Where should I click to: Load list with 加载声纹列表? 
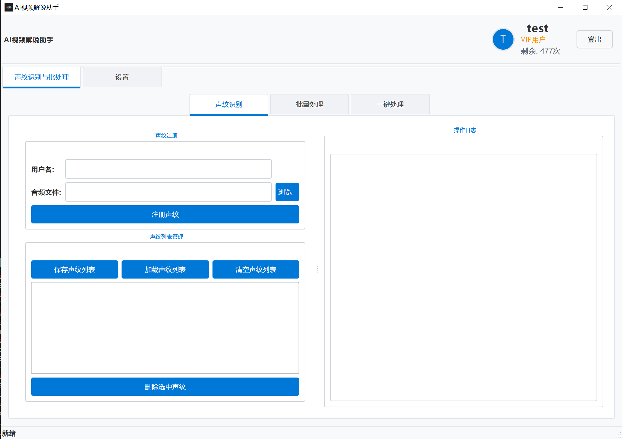[165, 269]
